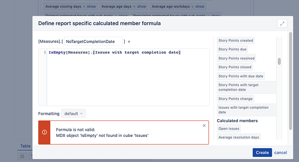Choose Story Points closed measure
Screen dimensions: 299x162
click(235, 67)
